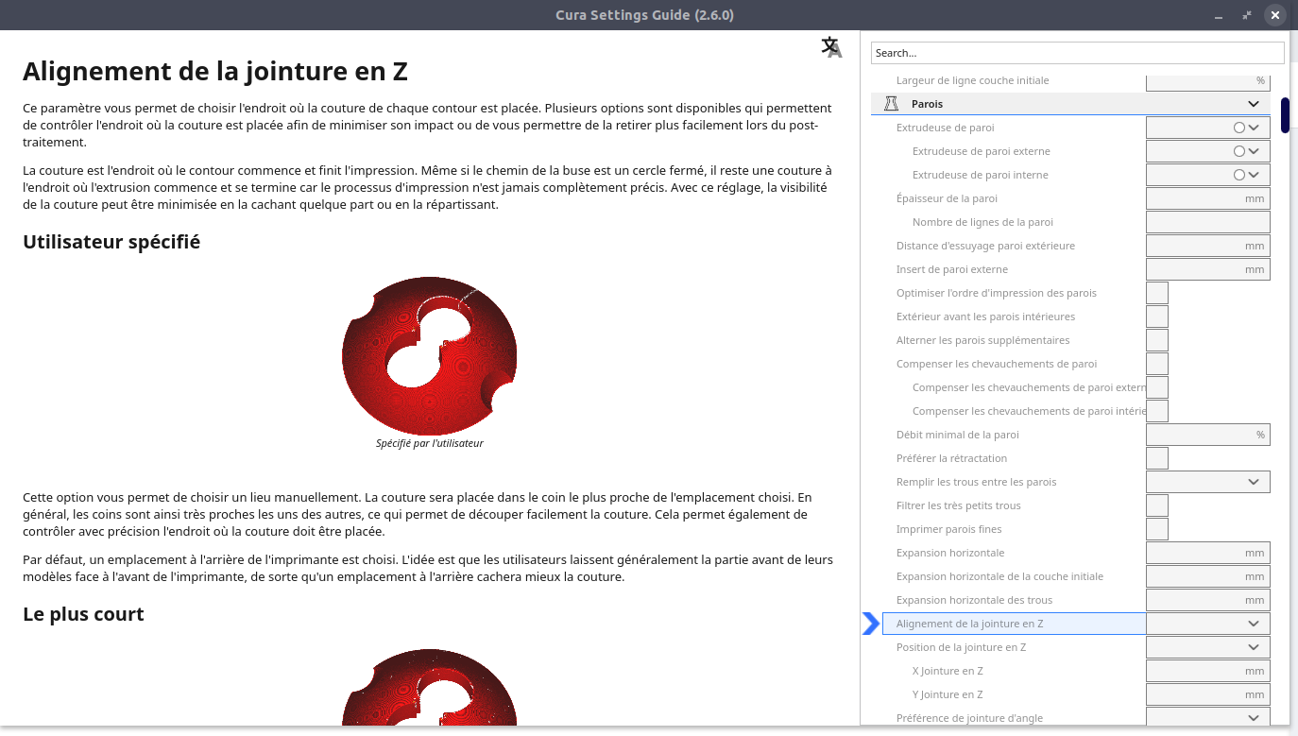Click the Parois category flask icon
The height and width of the screenshot is (736, 1298).
coord(891,104)
